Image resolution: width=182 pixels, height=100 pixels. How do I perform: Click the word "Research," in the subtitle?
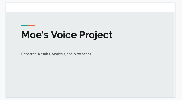click(29, 54)
